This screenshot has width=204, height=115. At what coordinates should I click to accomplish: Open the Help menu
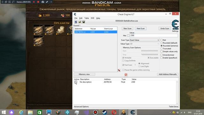pos(98,18)
